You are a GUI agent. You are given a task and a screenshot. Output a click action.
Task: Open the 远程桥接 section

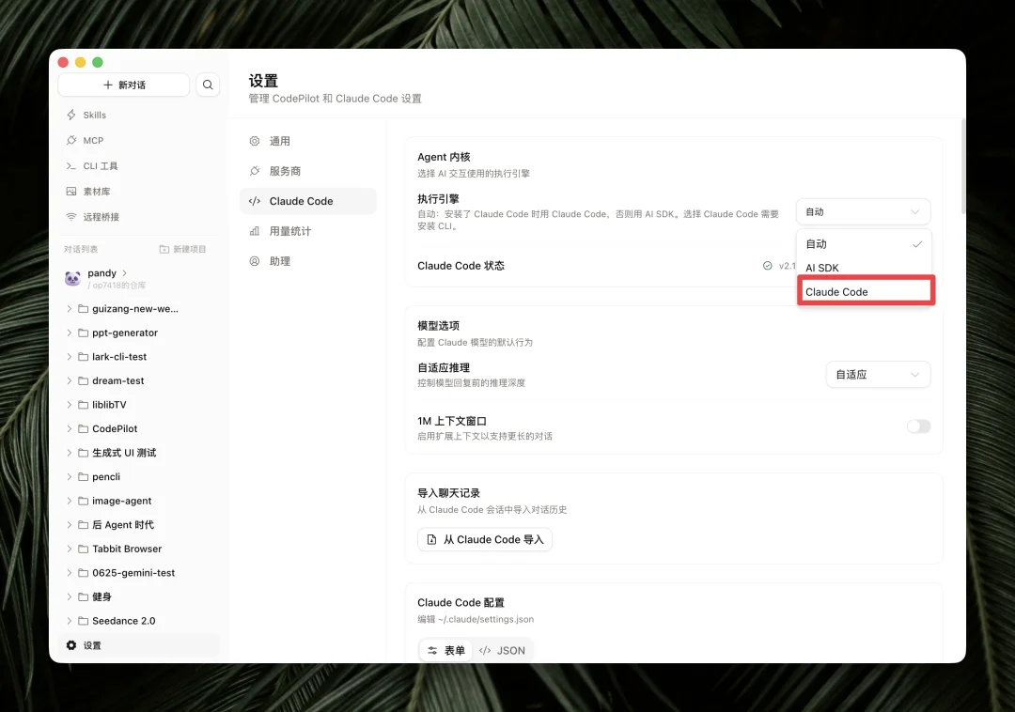(x=97, y=216)
